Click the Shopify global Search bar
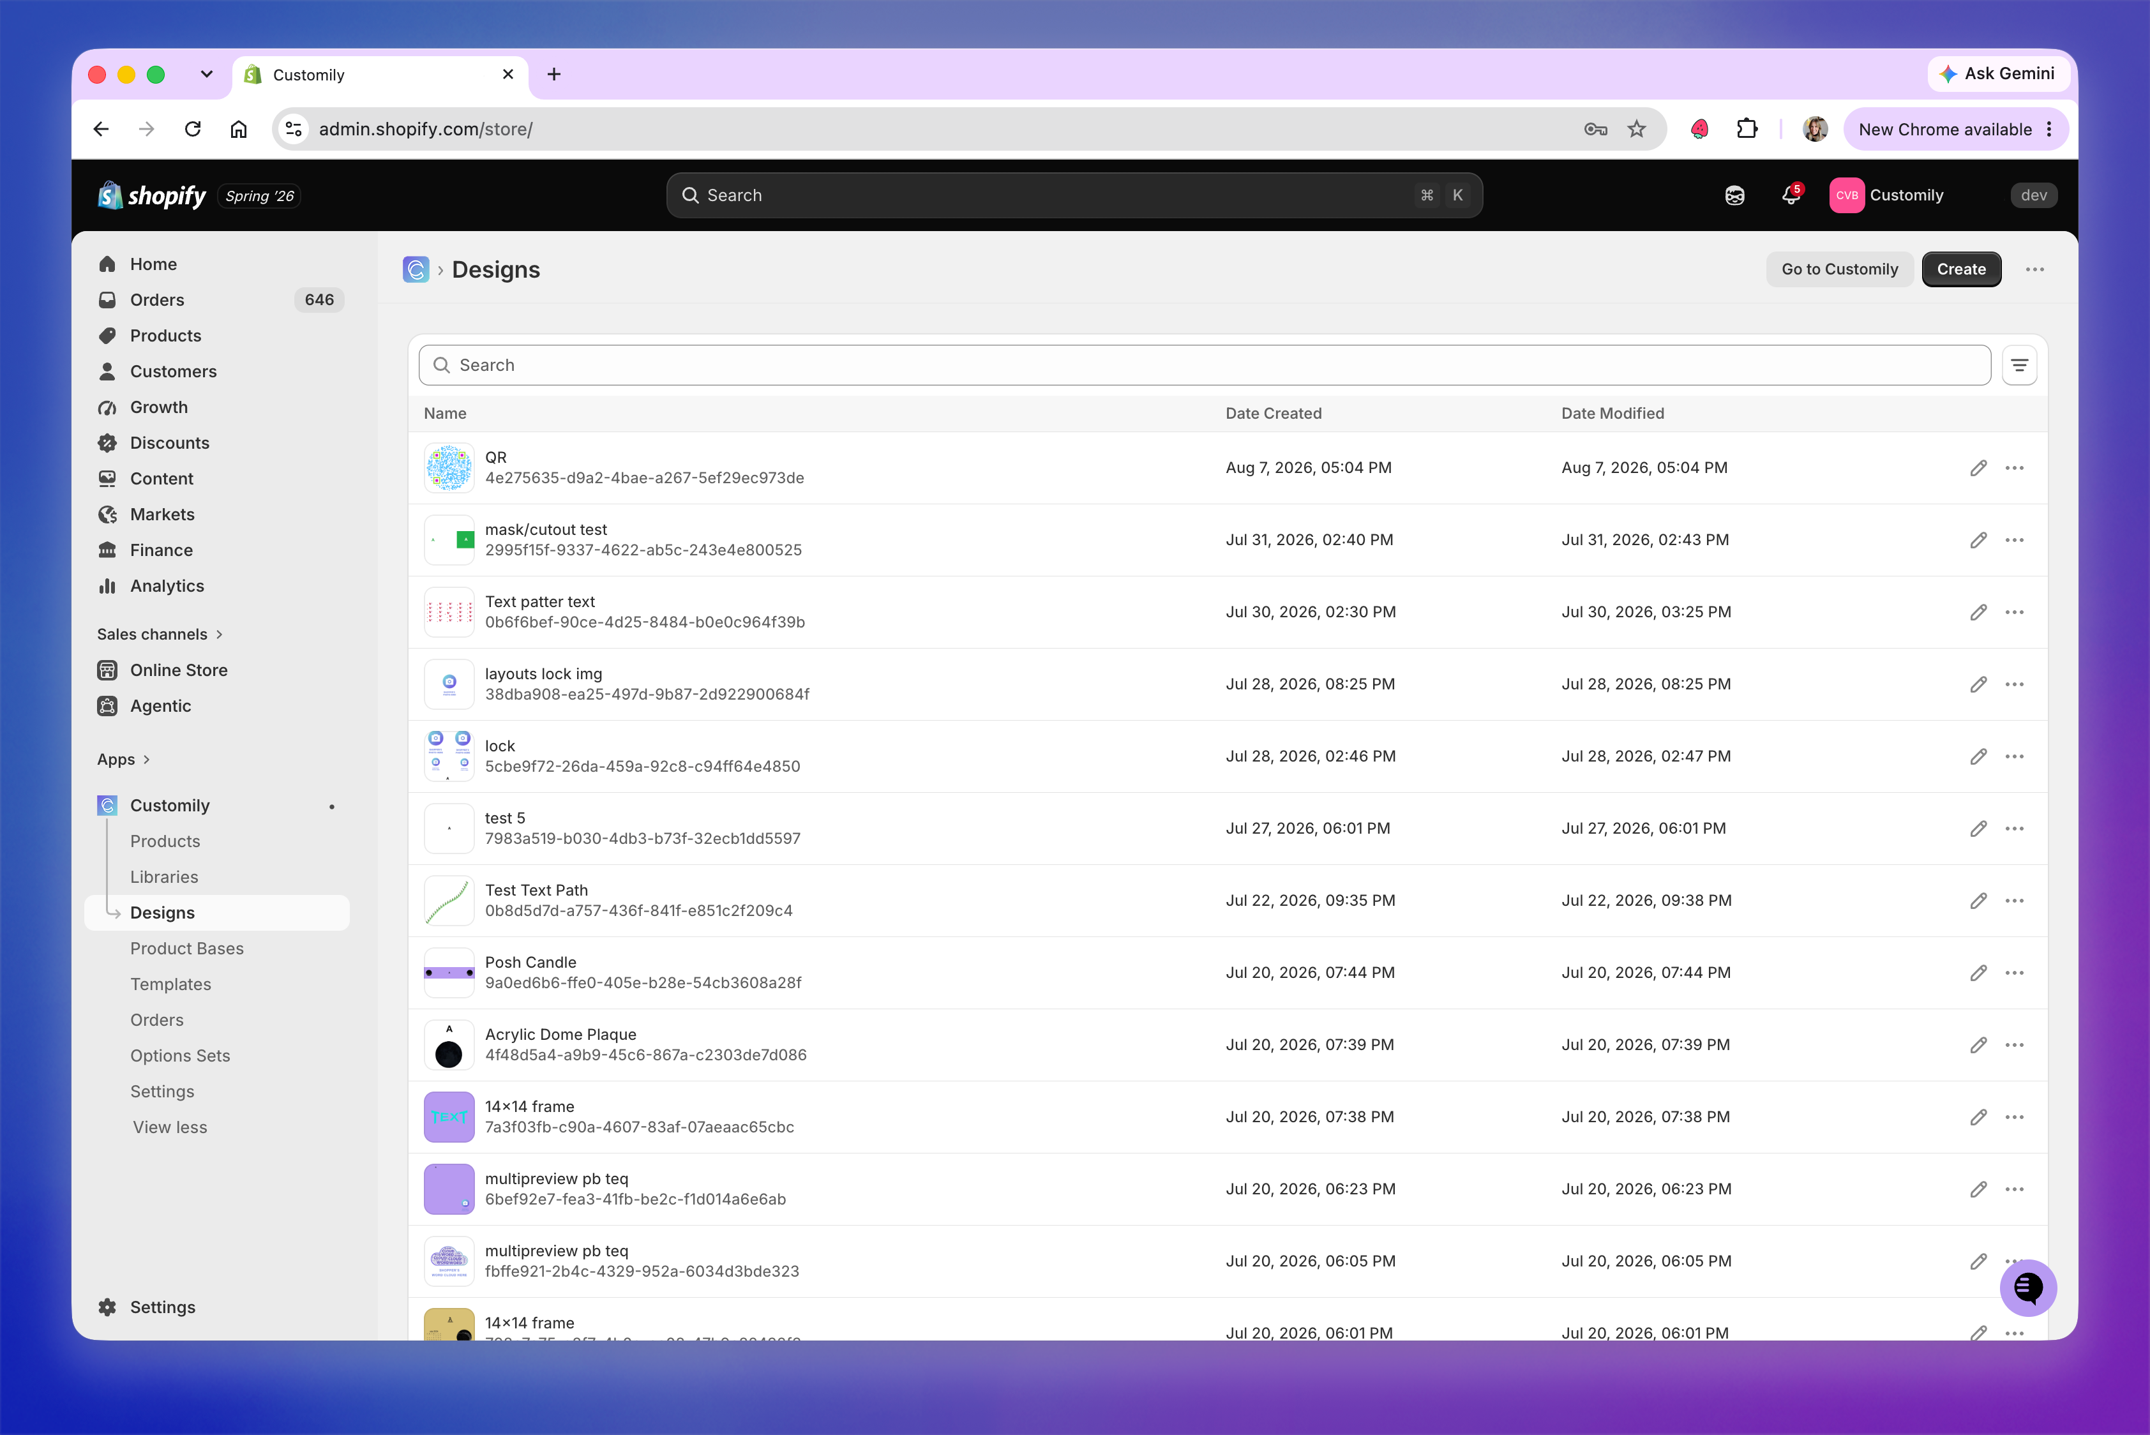2150x1435 pixels. click(x=1074, y=195)
